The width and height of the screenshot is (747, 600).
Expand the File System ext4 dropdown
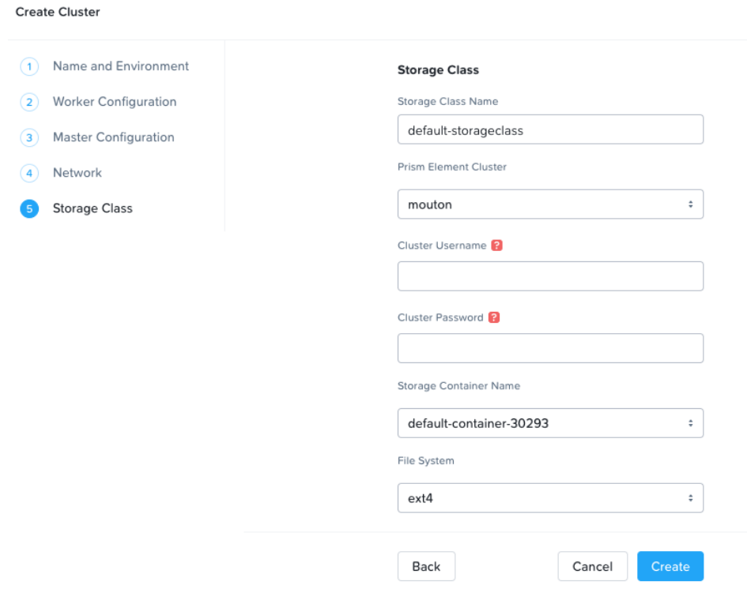coord(550,498)
